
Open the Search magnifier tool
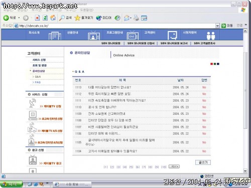coord(65,18)
